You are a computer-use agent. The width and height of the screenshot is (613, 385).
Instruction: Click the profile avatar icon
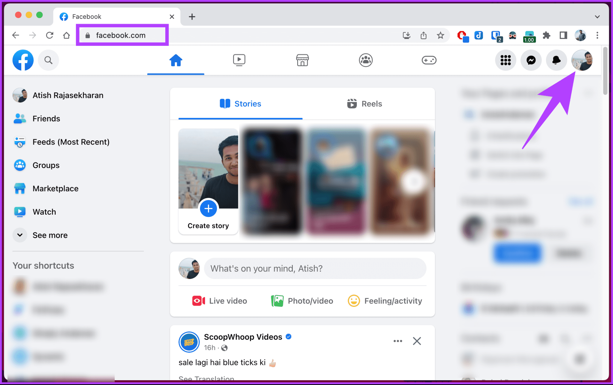(x=584, y=60)
